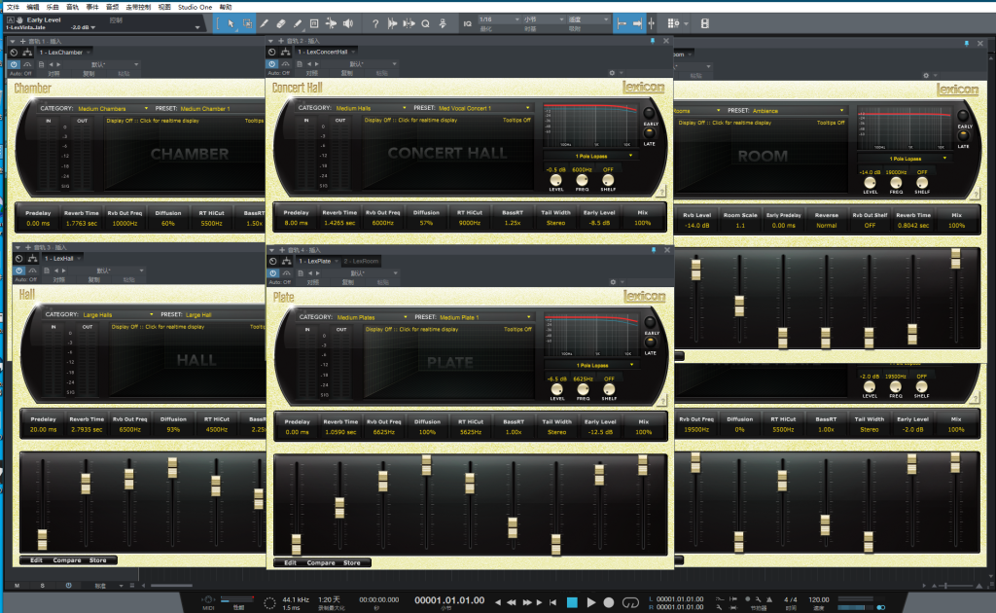
Task: Click the Stop button in transport
Action: click(573, 602)
